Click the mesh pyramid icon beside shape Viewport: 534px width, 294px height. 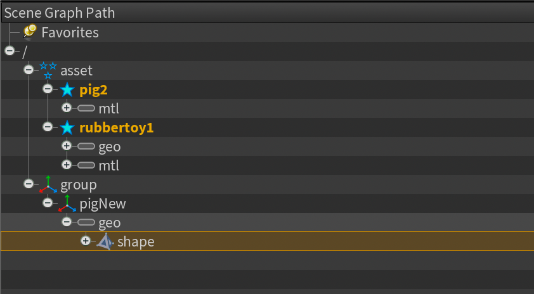(x=105, y=241)
